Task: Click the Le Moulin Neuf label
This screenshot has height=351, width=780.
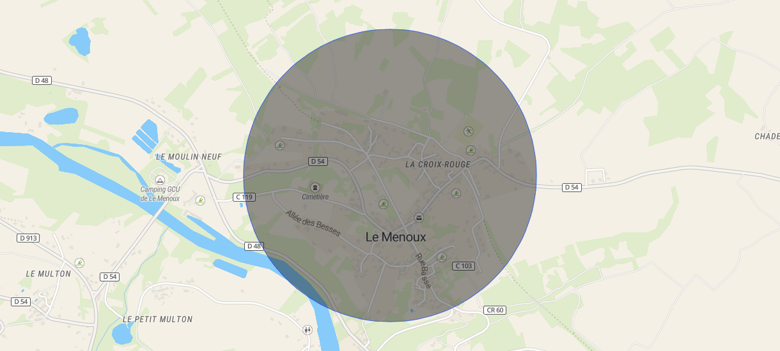Action: pos(189,157)
